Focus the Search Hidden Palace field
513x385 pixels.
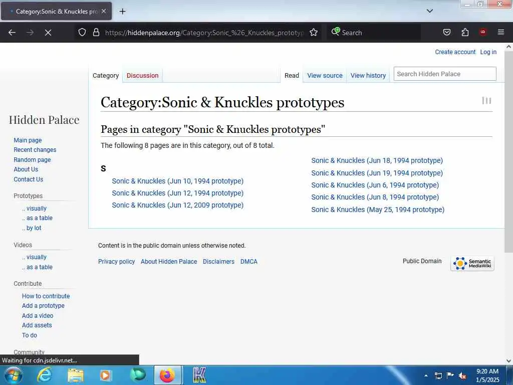445,74
